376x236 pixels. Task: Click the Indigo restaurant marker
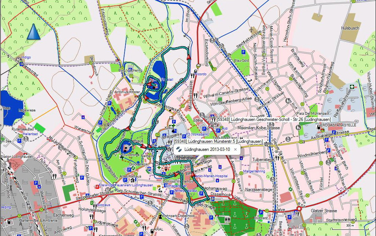pos(19,58)
